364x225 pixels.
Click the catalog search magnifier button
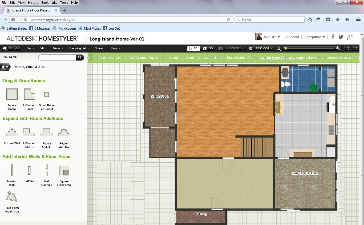pos(80,57)
